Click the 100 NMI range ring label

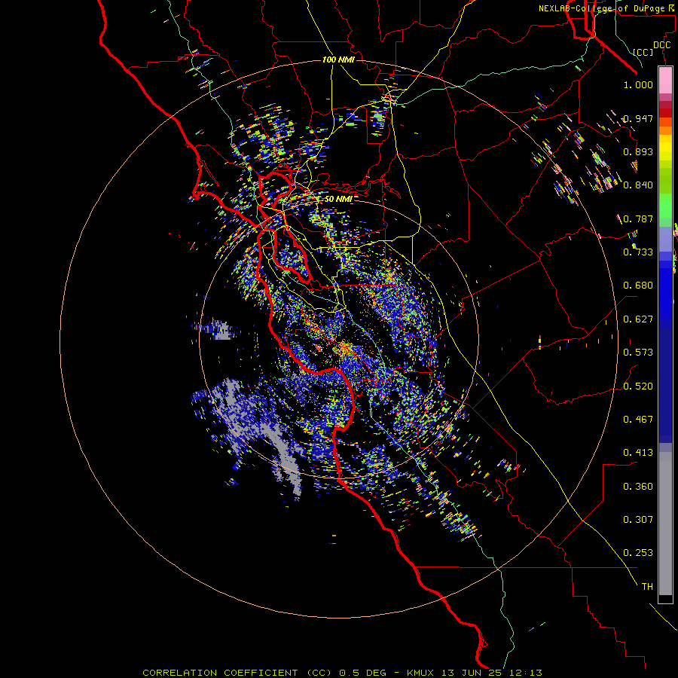pyautogui.click(x=338, y=60)
